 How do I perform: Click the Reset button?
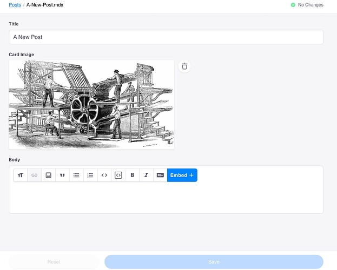54,262
